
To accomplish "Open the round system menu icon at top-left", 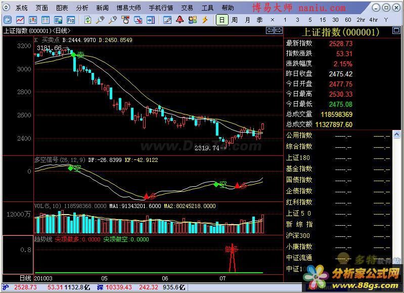I will tap(6, 8).
